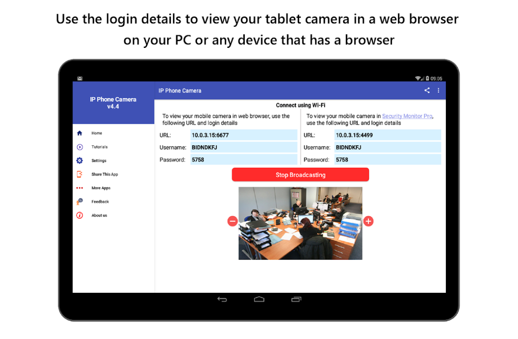Open the Security Monitor Pro link
Image resolution: width=518 pixels, height=339 pixels.
(x=407, y=116)
